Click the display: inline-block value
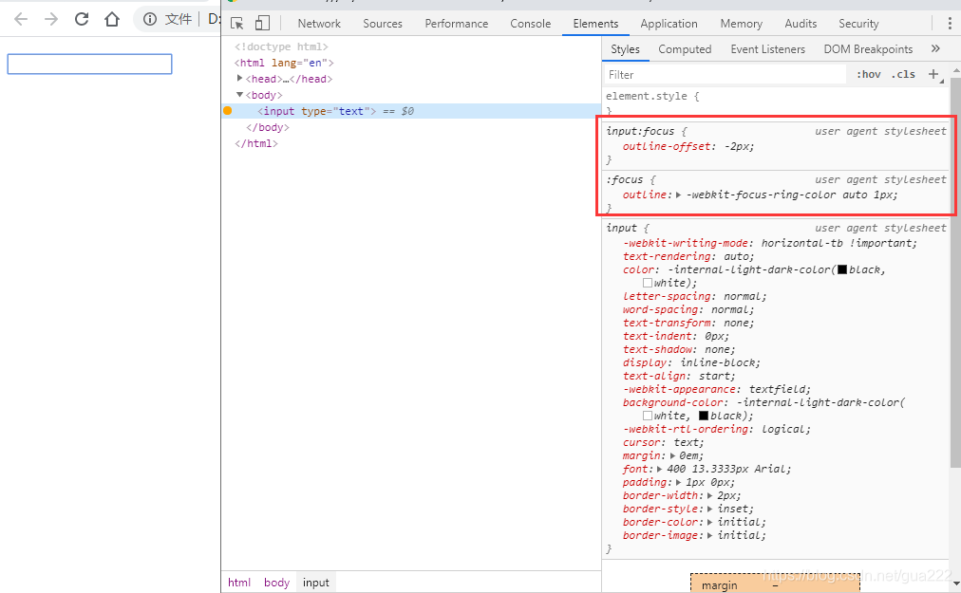Viewport: 961px width, 593px height. point(720,362)
